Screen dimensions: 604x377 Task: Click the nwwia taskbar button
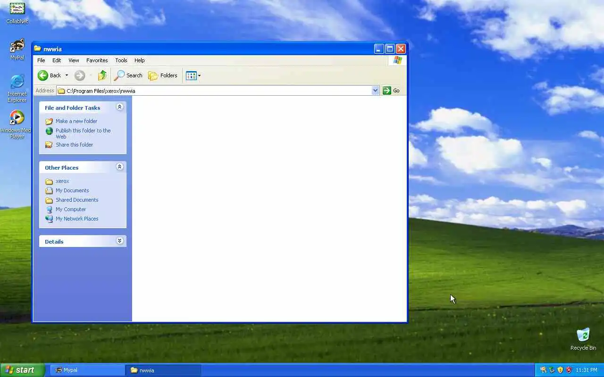pos(163,370)
